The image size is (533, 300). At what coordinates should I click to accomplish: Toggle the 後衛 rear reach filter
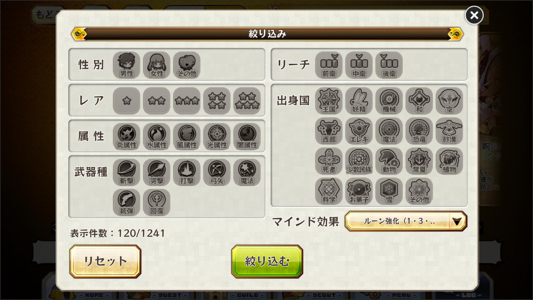click(x=389, y=65)
